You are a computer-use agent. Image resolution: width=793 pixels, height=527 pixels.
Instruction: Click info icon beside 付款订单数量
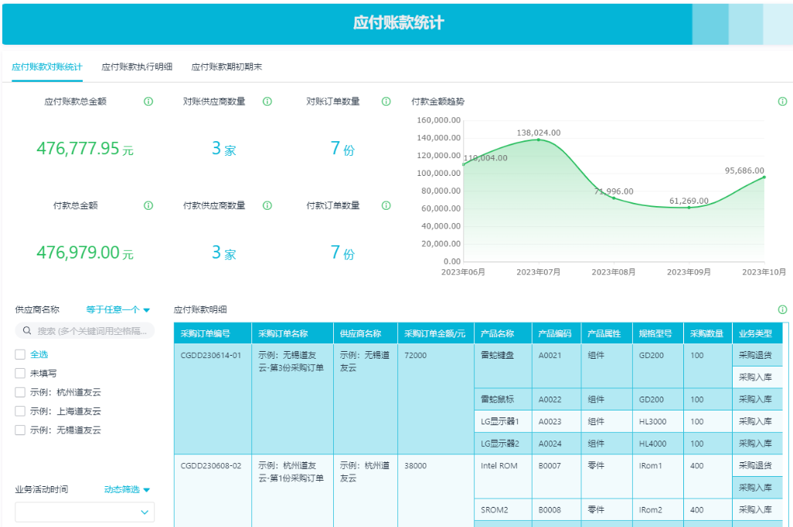pyautogui.click(x=386, y=205)
